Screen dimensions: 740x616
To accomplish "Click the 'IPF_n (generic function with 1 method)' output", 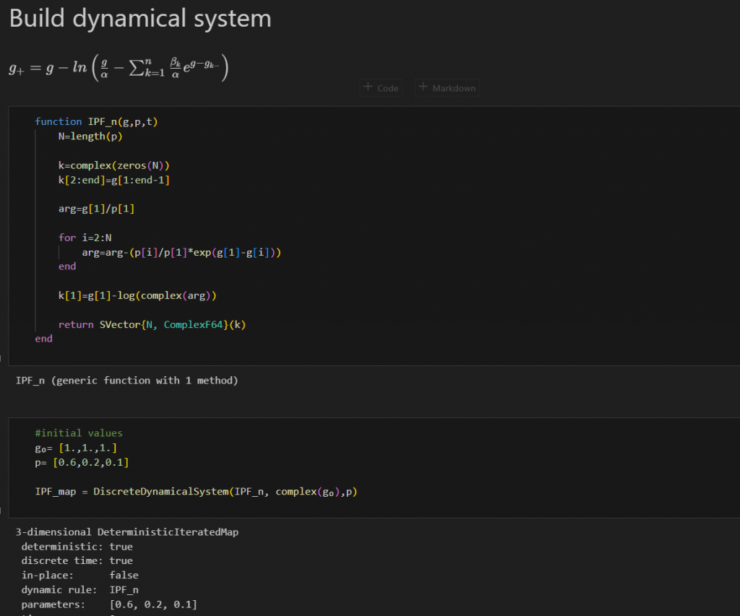I will tap(126, 380).
